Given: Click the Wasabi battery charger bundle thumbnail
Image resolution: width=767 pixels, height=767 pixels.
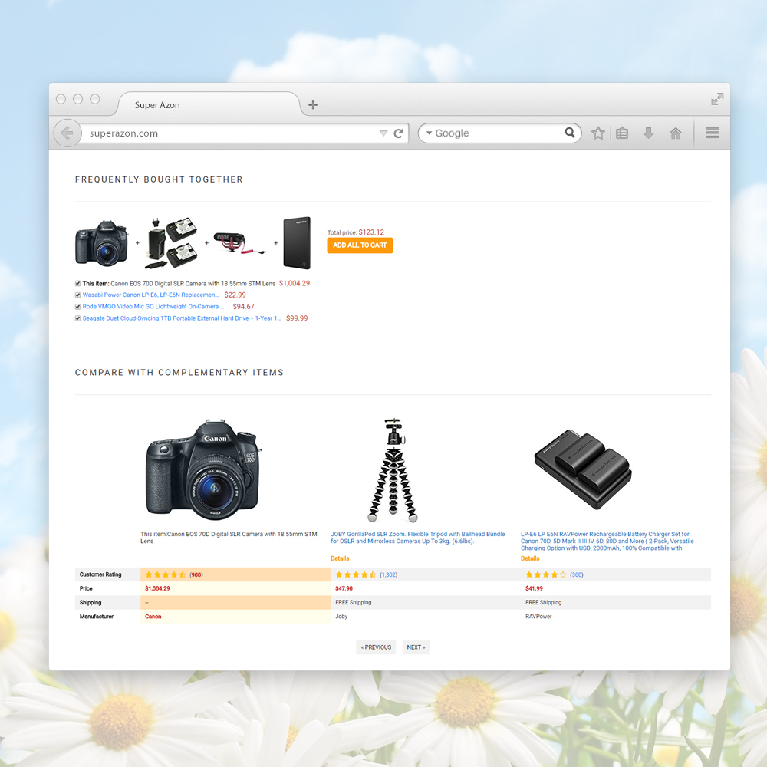Looking at the screenshot, I should (172, 243).
